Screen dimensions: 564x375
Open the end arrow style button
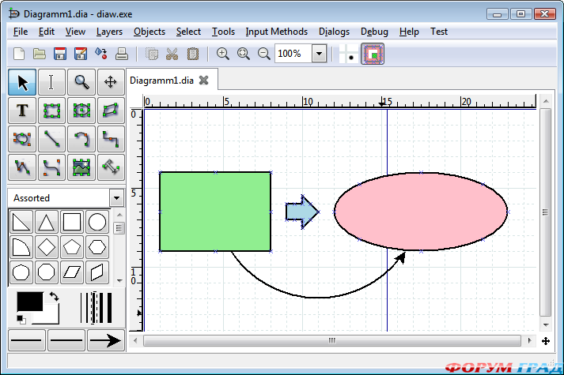(x=105, y=340)
